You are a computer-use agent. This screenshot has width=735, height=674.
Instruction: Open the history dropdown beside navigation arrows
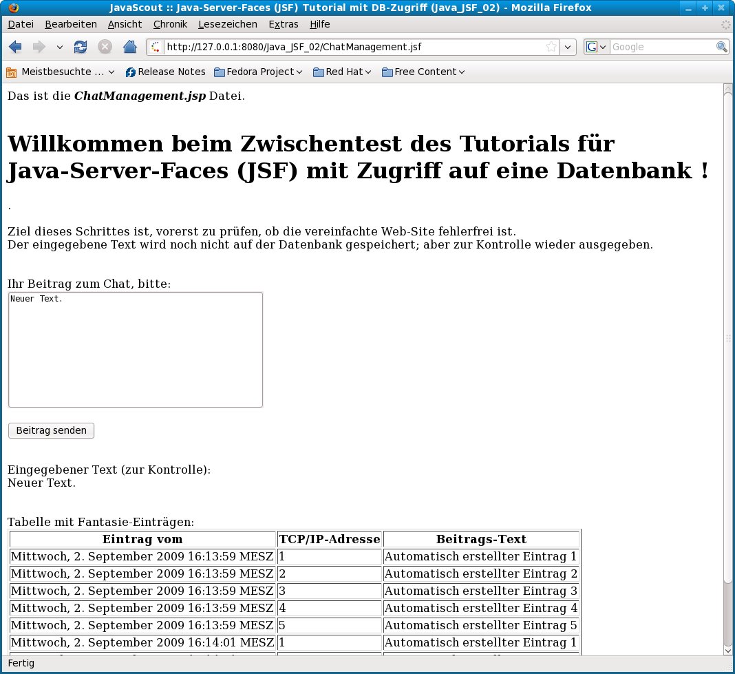[x=59, y=47]
